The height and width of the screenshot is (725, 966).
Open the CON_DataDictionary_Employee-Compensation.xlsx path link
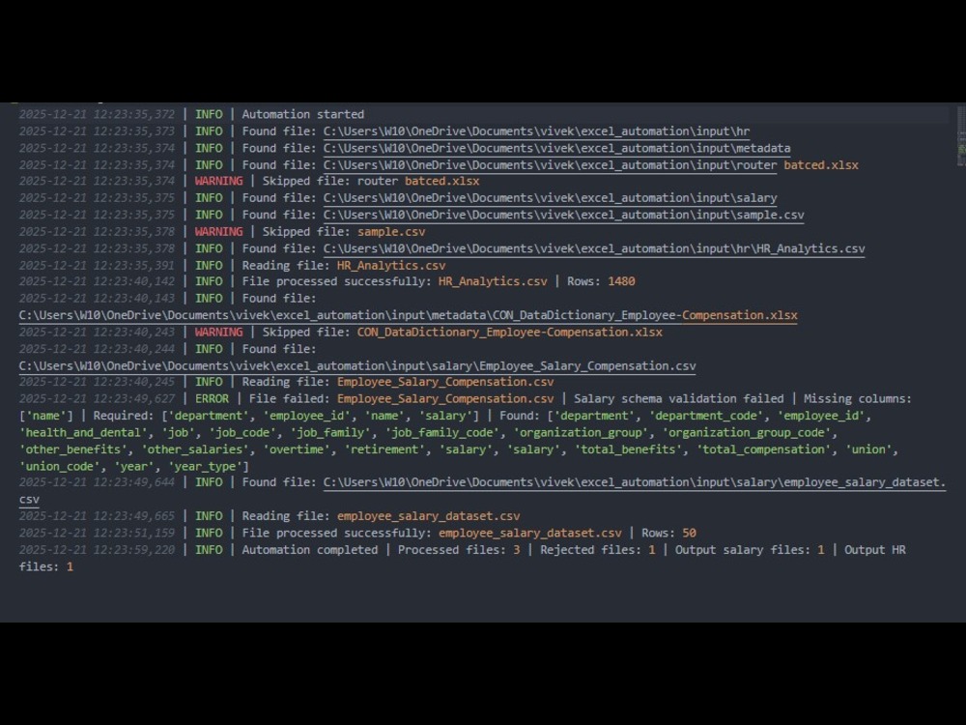click(408, 315)
